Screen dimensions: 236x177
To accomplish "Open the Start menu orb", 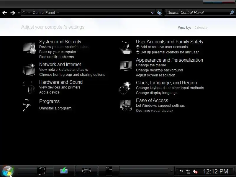I will [8, 171].
